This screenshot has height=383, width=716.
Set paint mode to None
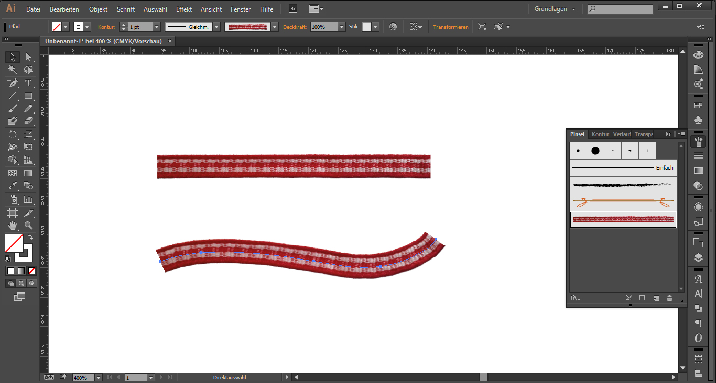pos(32,271)
